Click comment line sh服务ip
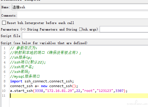 [x=21, y=58]
